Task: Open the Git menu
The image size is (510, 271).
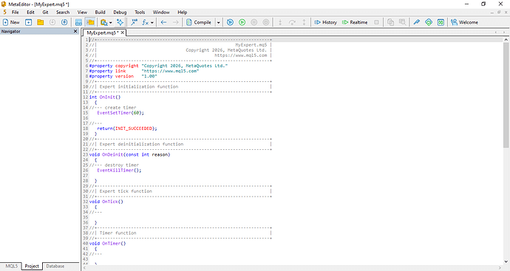Action: point(45,12)
